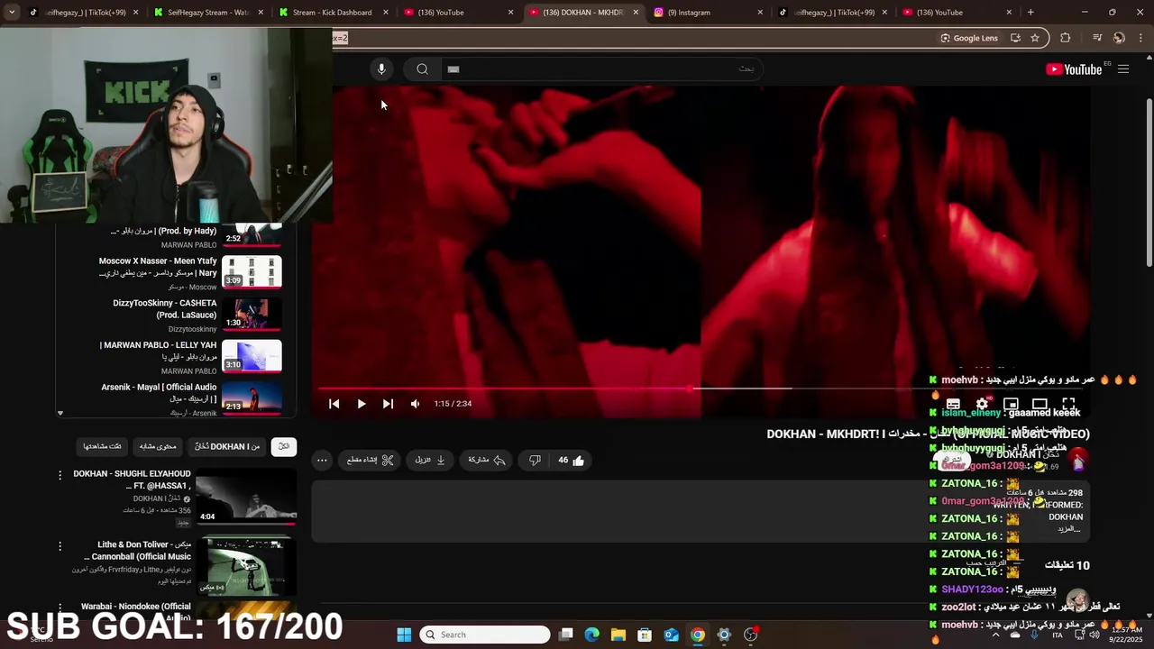Screen dimensions: 1154x649
Task: Enable miniplayer mode
Action: pos(1011,404)
